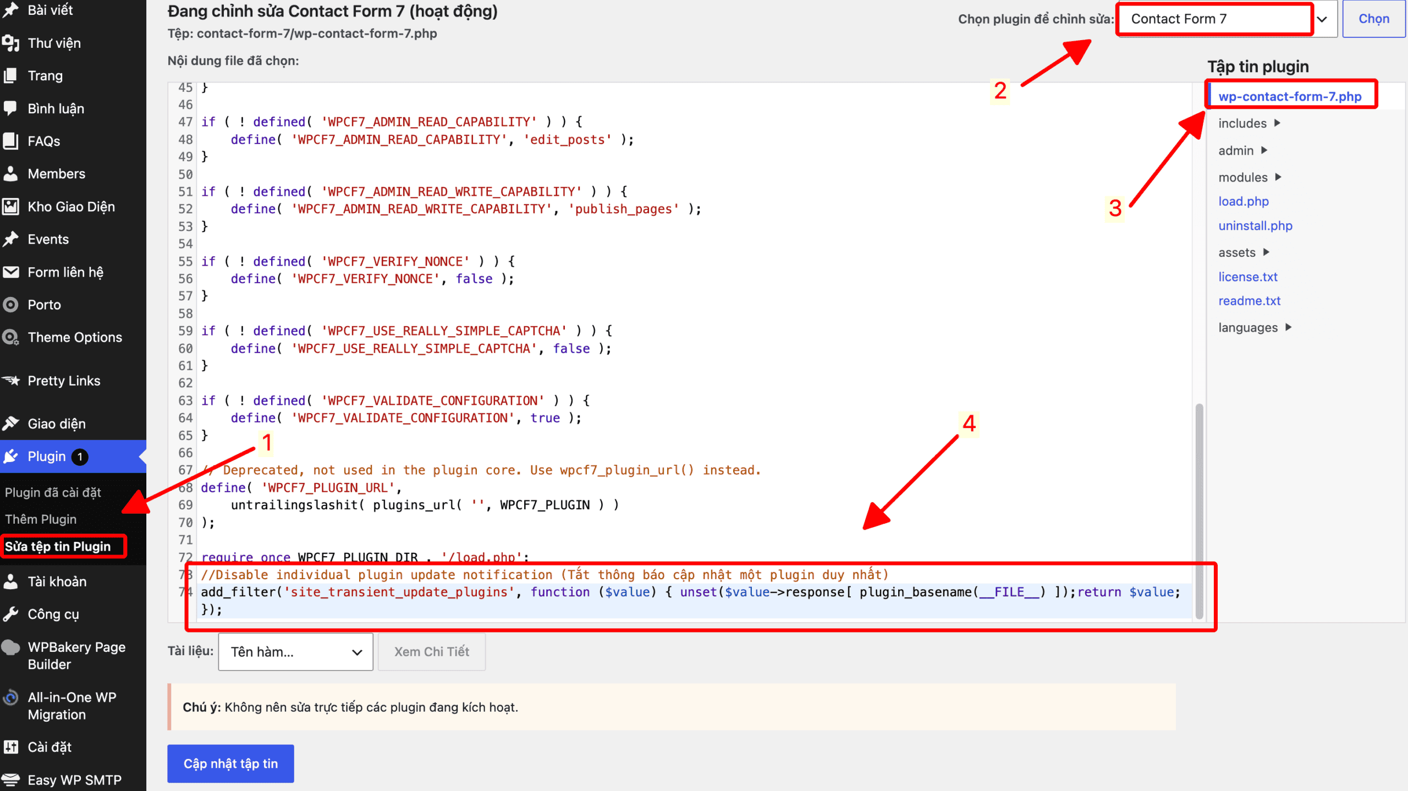
Task: Click the Porto circle icon
Action: point(11,304)
